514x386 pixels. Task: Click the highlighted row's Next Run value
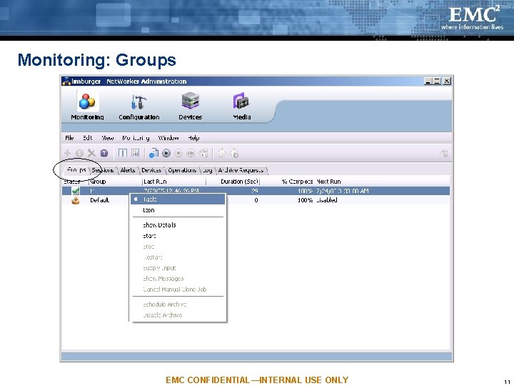(343, 191)
